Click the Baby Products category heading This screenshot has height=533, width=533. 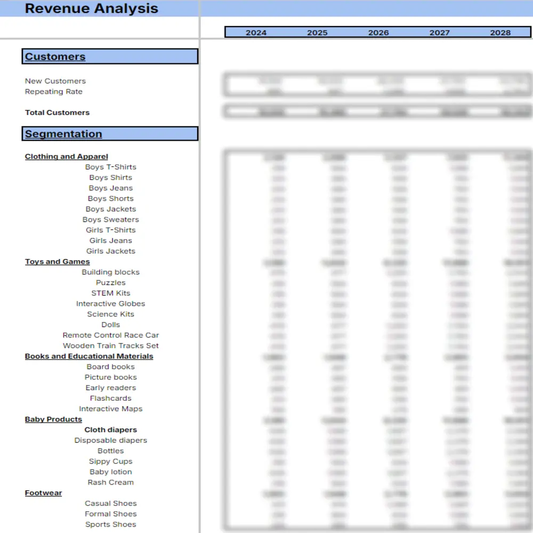tap(53, 419)
